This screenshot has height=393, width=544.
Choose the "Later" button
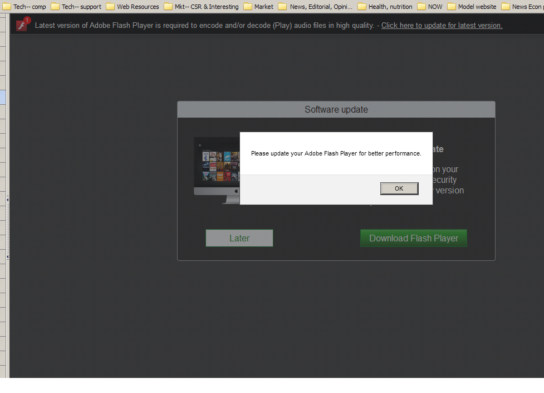(239, 238)
